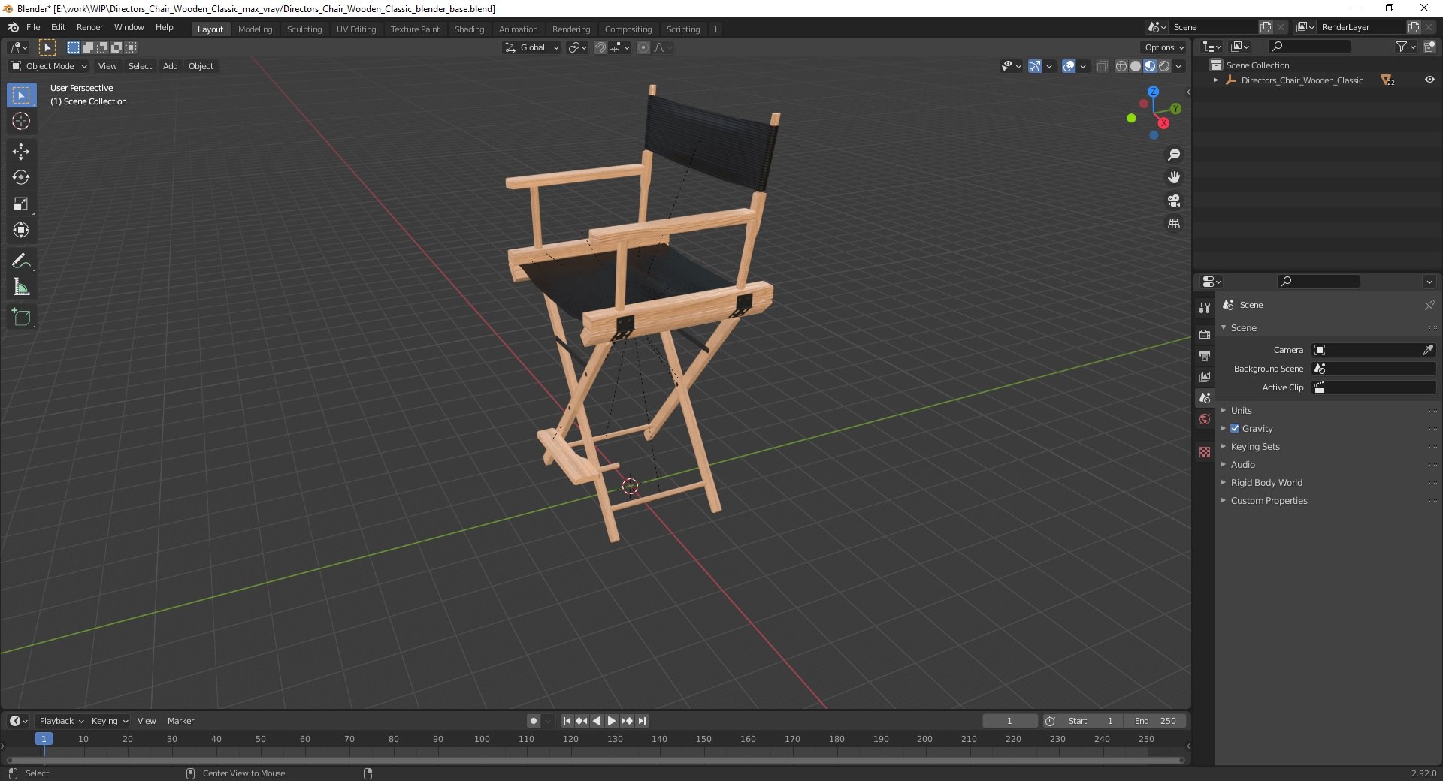1443x781 pixels.
Task: Open the Texture properties tab
Action: (1205, 452)
